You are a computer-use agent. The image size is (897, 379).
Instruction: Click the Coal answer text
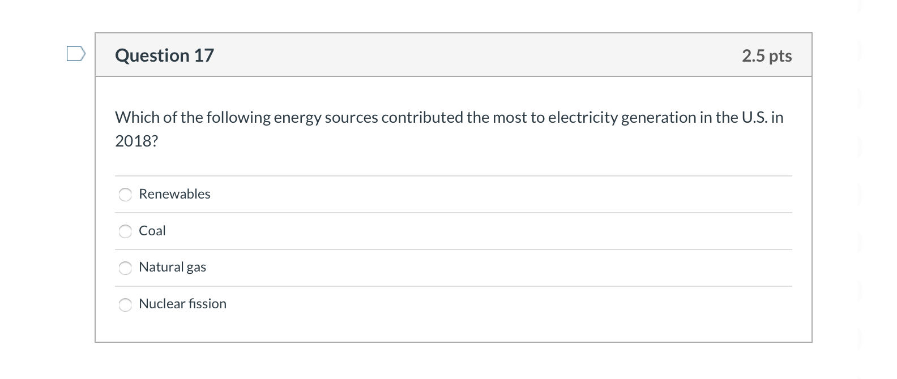point(152,230)
